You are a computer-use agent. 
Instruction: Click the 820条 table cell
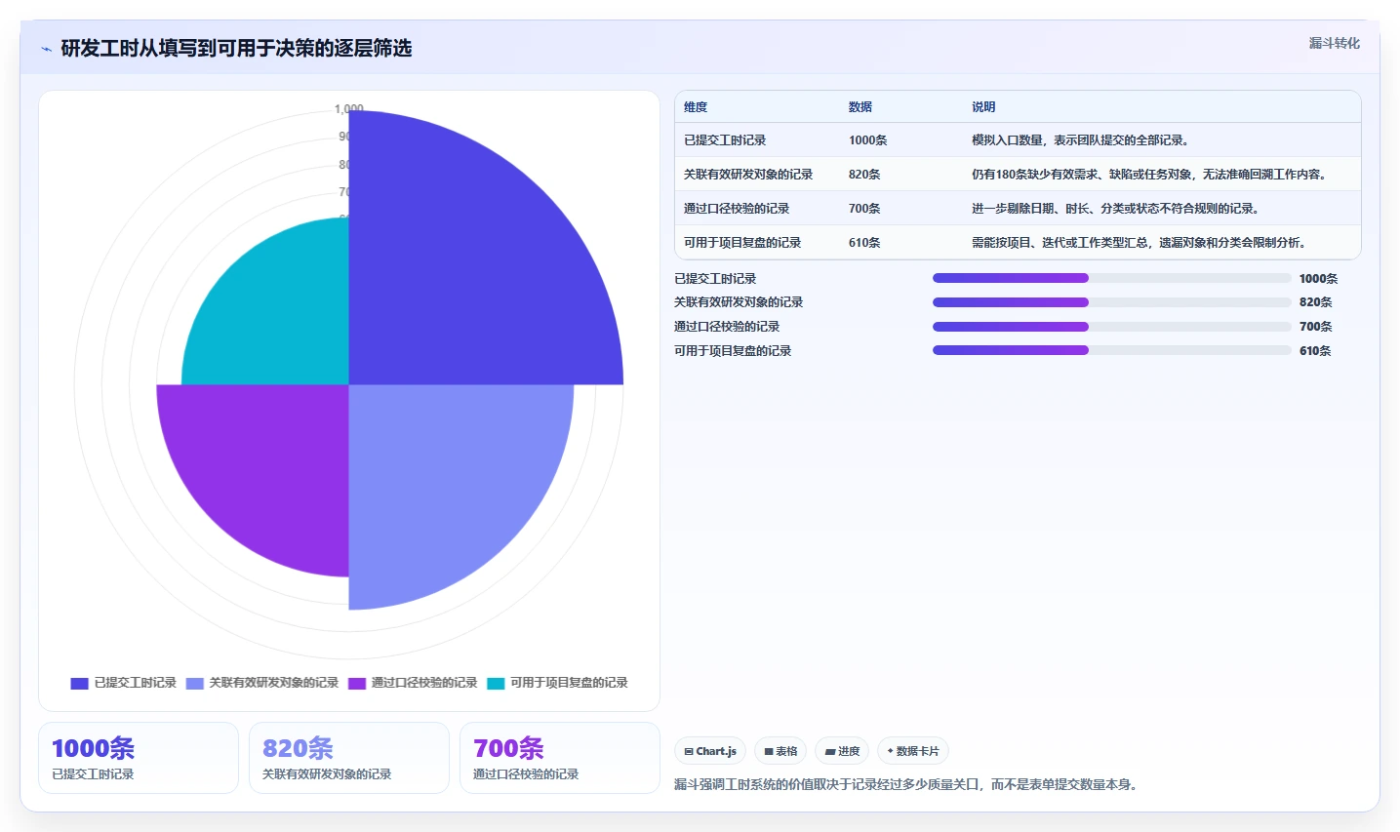click(x=864, y=175)
